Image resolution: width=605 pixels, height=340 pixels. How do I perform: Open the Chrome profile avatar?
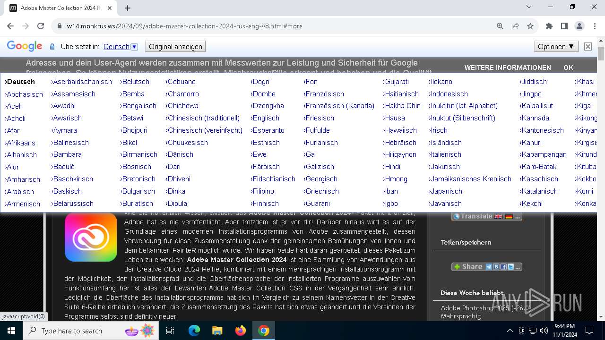579,26
